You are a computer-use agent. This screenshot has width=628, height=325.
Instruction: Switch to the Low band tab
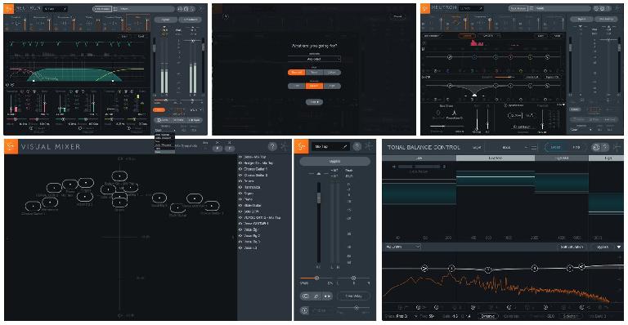pos(419,158)
